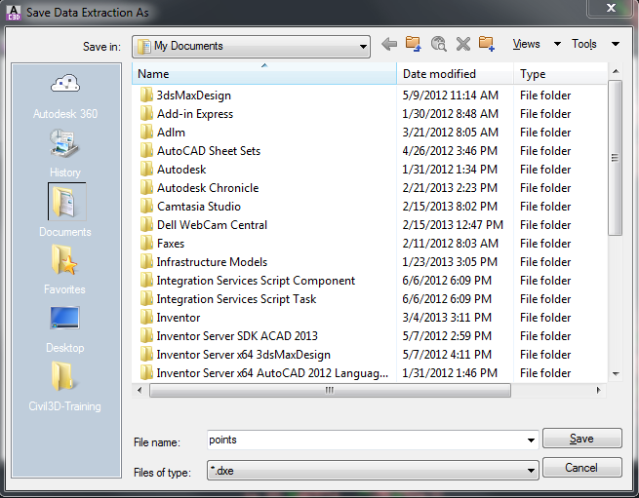Click horizontal scrollbar left arrow
The height and width of the screenshot is (498, 639).
click(140, 390)
